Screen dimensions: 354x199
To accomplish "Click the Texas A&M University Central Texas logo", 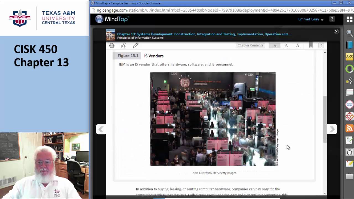I will 42,18.
